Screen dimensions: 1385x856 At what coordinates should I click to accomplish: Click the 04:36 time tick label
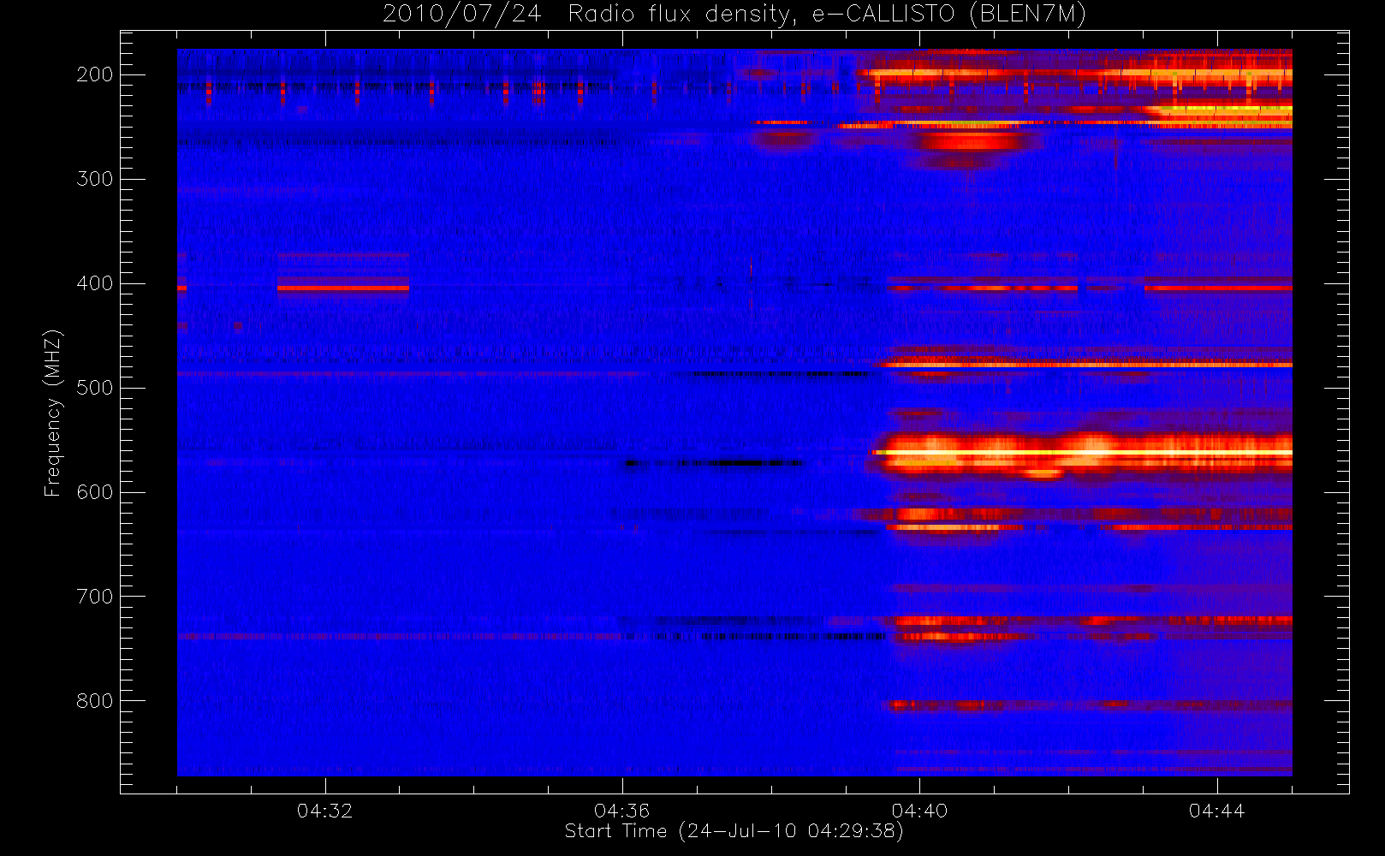tap(621, 811)
